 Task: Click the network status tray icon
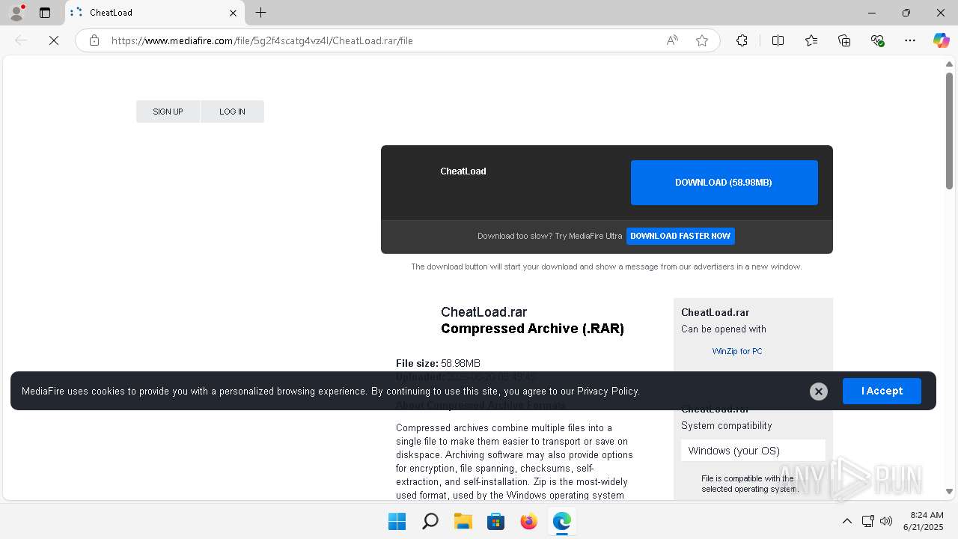(867, 521)
